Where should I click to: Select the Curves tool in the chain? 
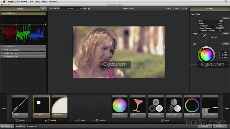click(20, 106)
